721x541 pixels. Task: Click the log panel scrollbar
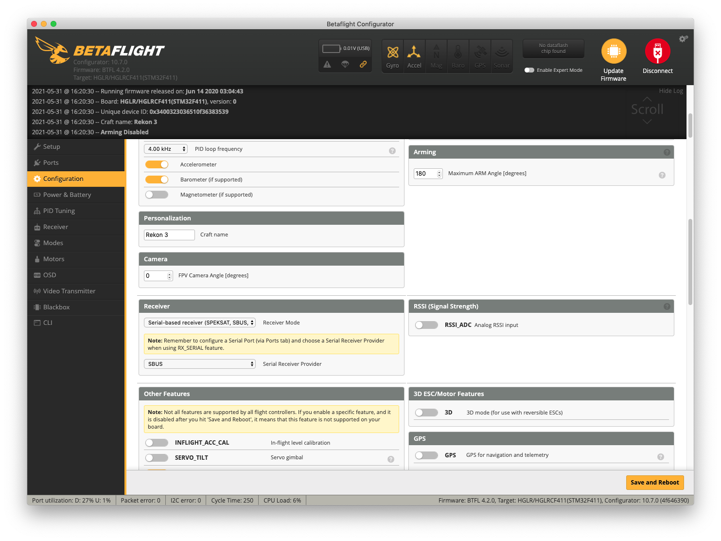(x=690, y=126)
